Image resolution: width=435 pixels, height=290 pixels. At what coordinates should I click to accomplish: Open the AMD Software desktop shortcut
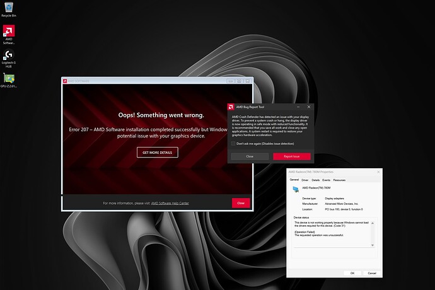9,35
